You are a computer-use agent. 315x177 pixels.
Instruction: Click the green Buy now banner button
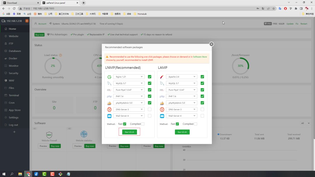point(39,35)
